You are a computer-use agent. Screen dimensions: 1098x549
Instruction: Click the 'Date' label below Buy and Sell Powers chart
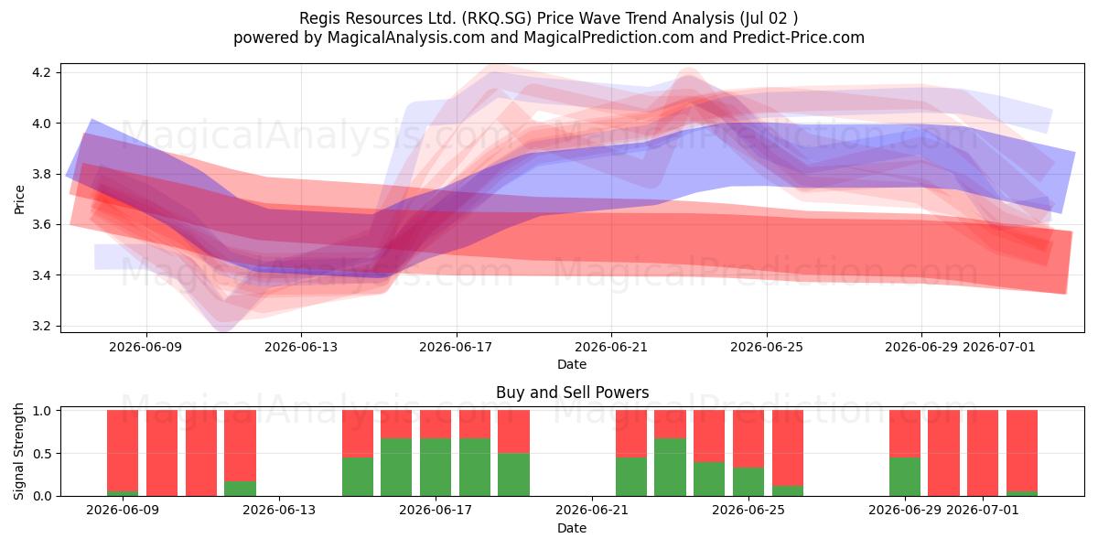point(572,528)
